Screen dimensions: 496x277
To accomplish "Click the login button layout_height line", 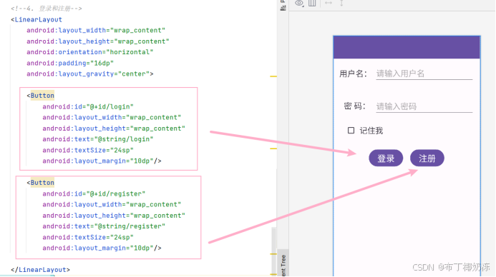I will [x=114, y=129].
